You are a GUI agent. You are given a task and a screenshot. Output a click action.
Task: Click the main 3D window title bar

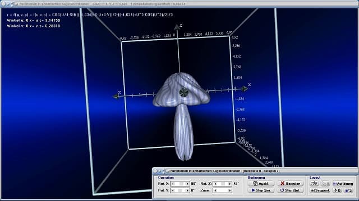(179, 4)
